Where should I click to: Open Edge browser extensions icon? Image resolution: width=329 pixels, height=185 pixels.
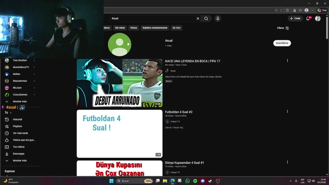coord(287,10)
